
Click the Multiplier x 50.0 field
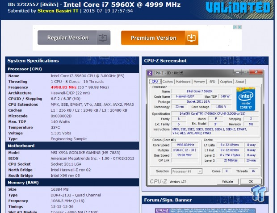tap(185, 150)
